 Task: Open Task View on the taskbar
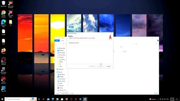click(x=44, y=99)
